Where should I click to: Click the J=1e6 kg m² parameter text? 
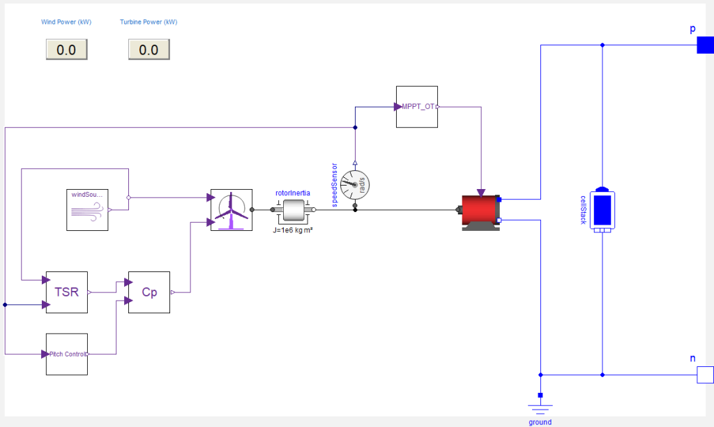pos(293,230)
